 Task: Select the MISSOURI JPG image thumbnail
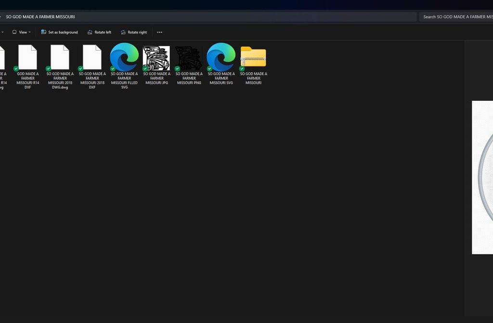156,58
